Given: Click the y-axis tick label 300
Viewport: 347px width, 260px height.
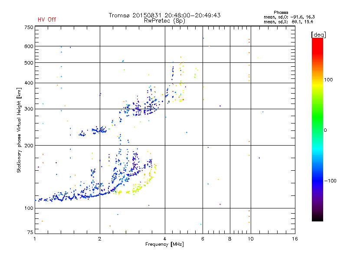Looking at the screenshot, I should click(29, 109).
